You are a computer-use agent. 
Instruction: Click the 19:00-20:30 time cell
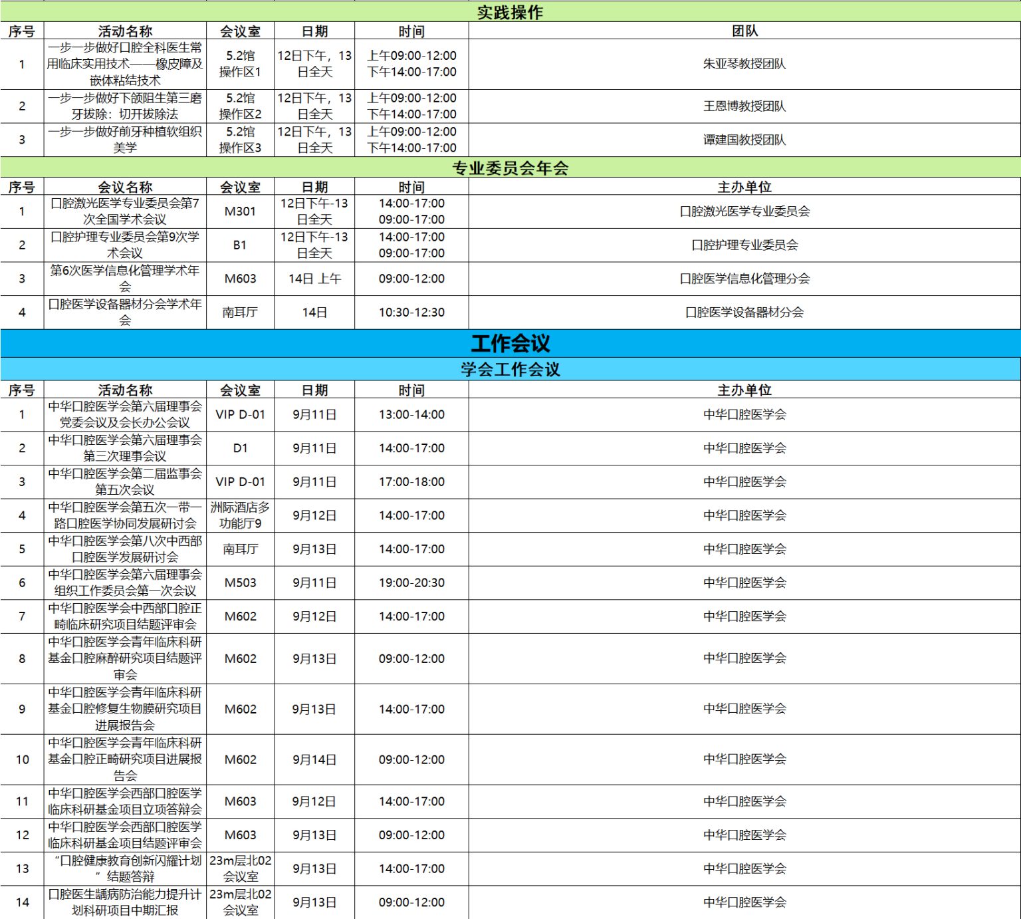411,583
